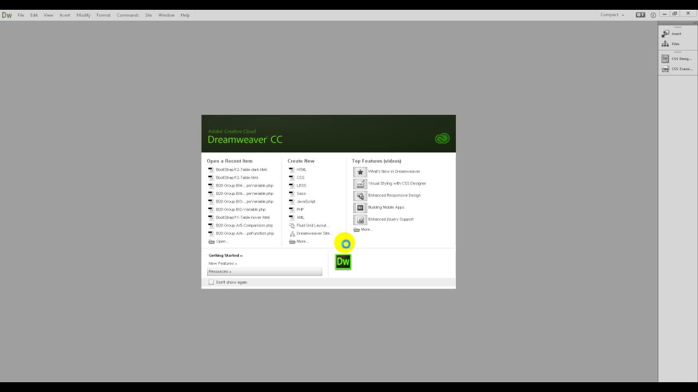Click More... under Create New
Screen dimensions: 698x392
(299, 242)
